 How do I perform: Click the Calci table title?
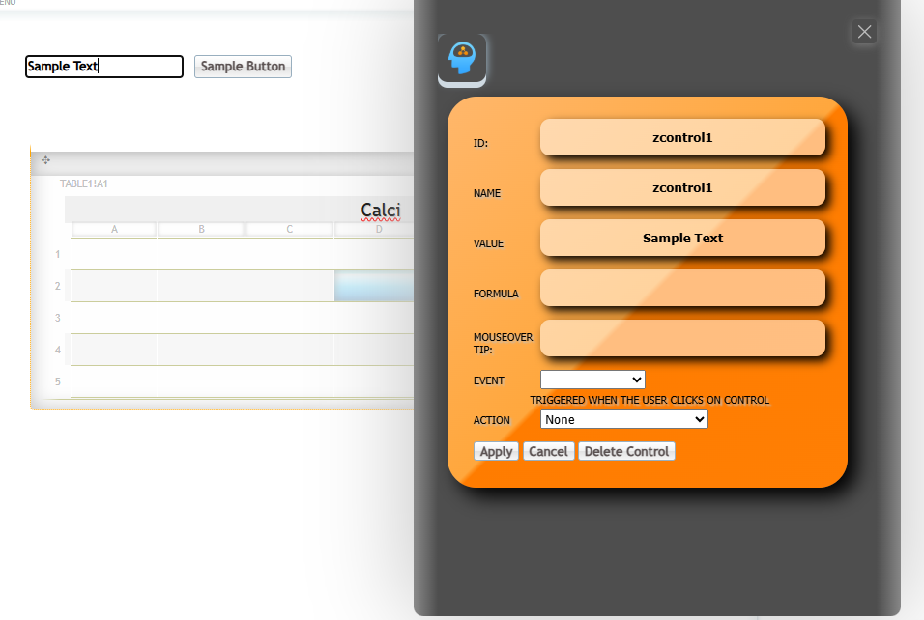pyautogui.click(x=380, y=210)
